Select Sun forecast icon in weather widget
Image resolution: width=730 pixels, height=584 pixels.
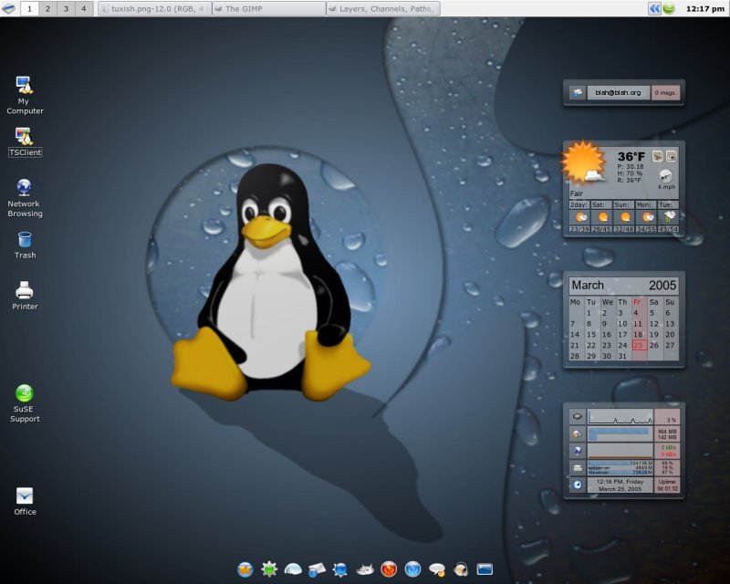point(624,217)
